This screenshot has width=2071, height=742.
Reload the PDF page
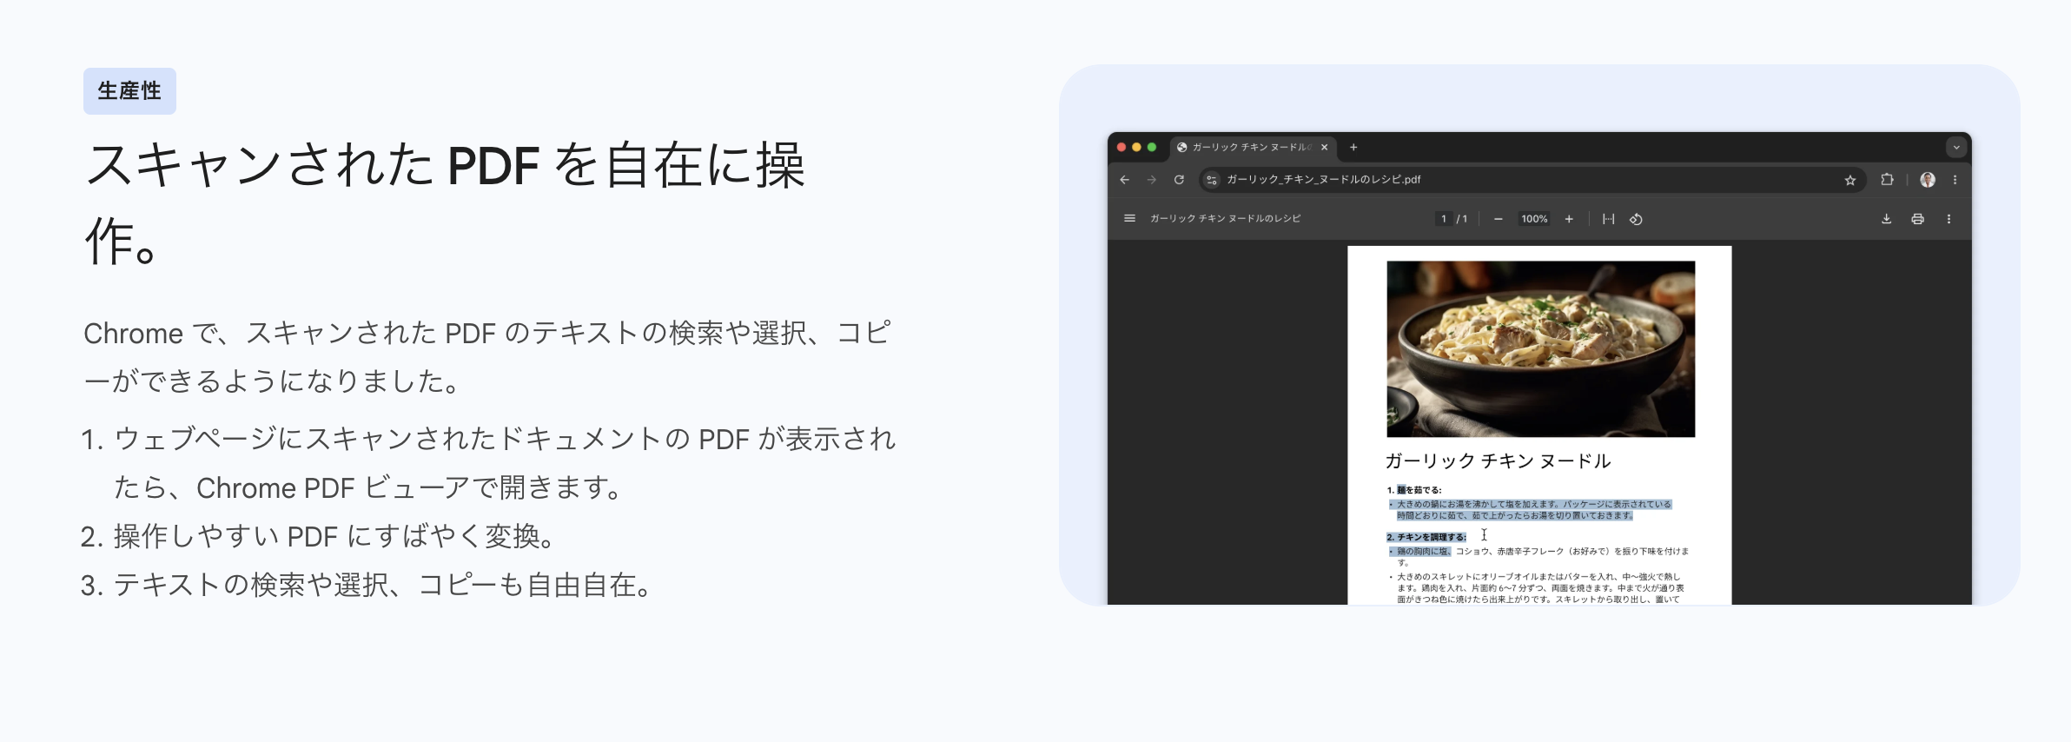point(1179,180)
